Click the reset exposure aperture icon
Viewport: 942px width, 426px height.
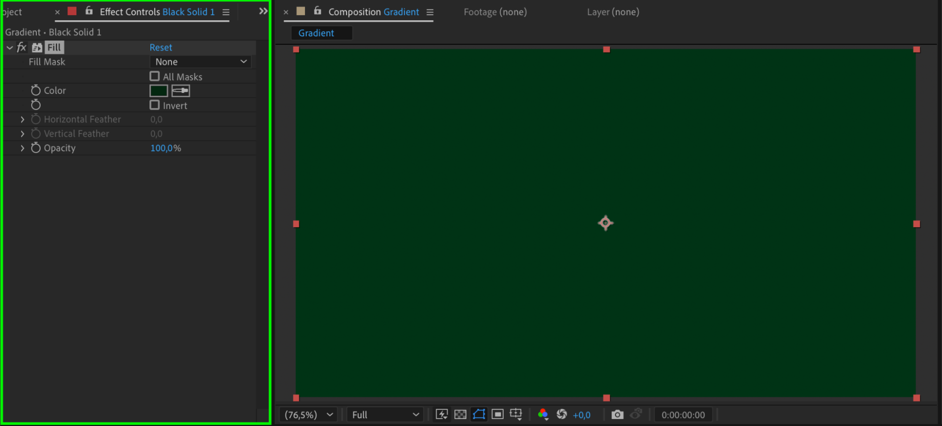tap(561, 415)
